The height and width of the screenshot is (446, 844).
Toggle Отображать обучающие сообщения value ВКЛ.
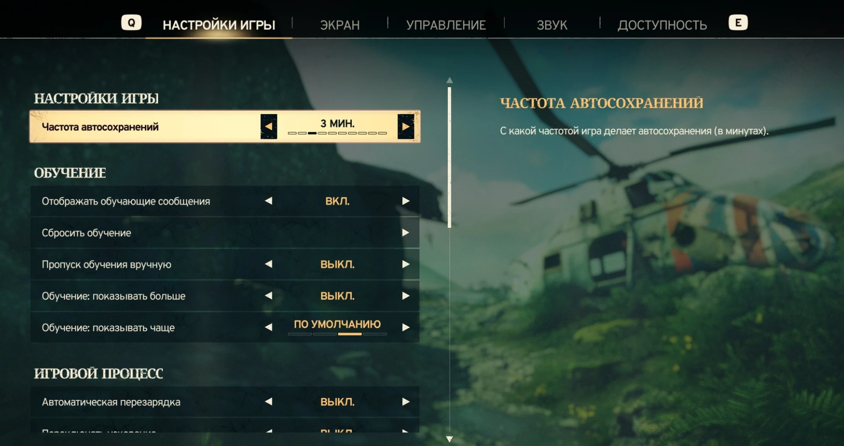coord(337,201)
